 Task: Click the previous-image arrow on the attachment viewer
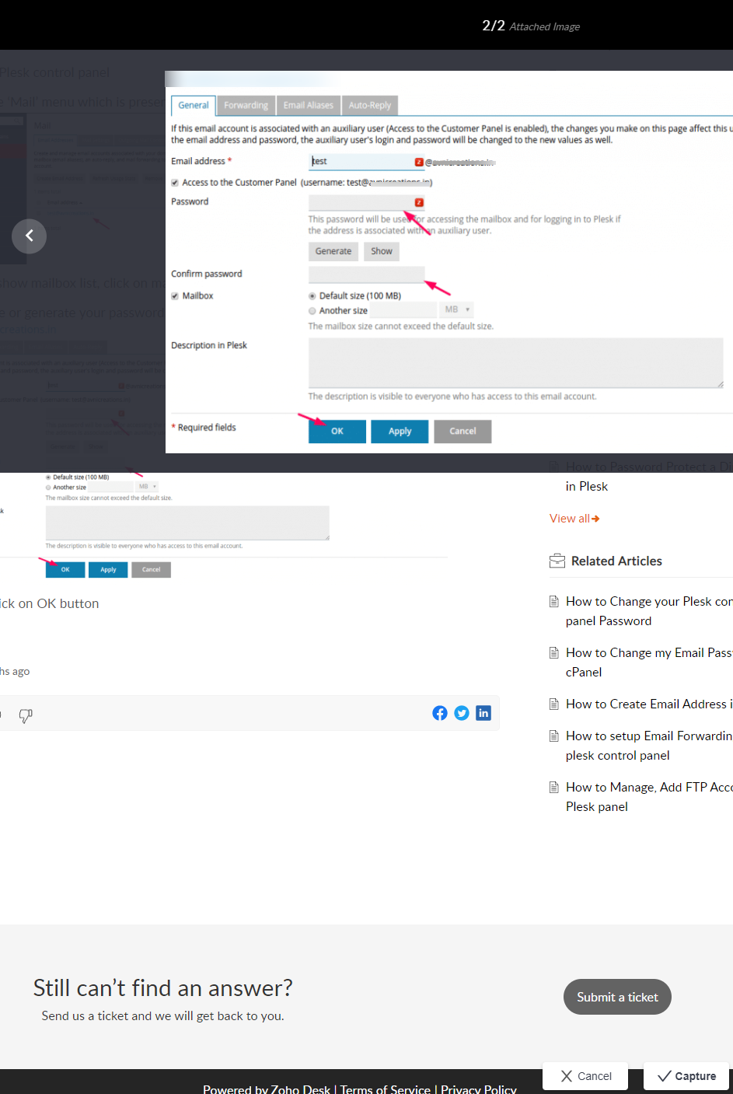click(x=29, y=236)
